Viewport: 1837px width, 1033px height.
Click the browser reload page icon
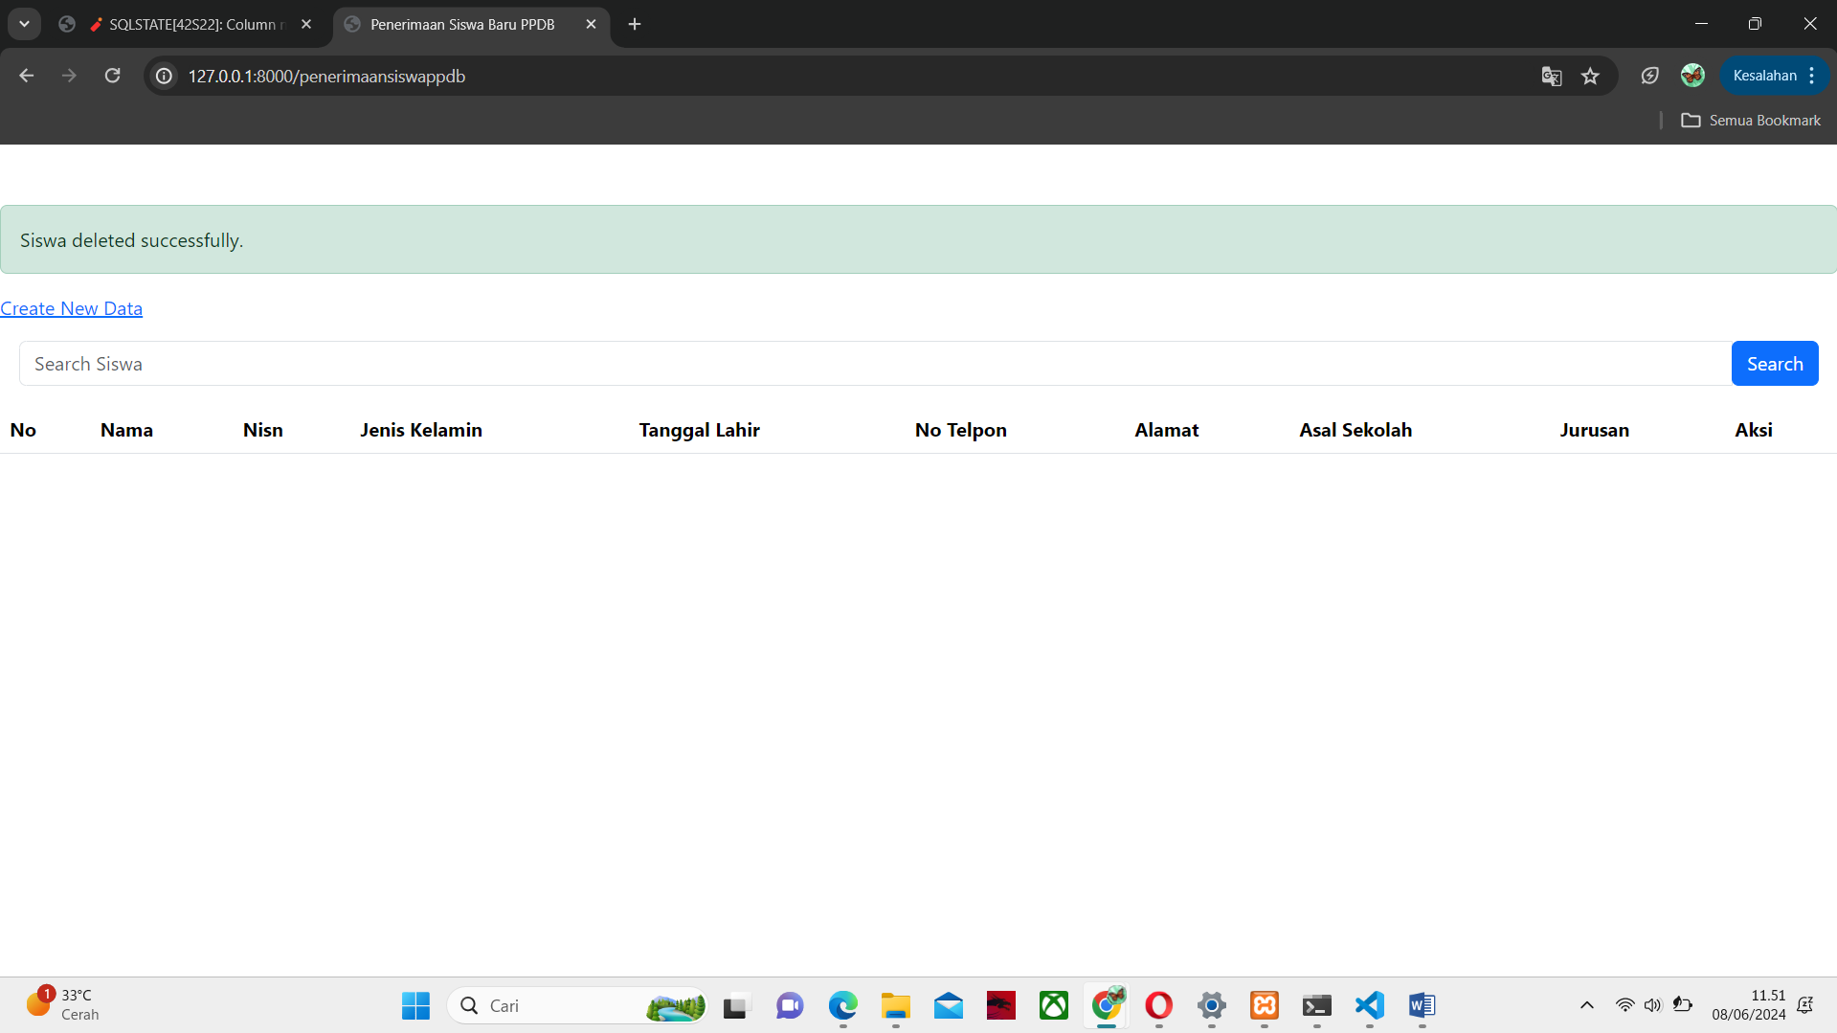click(x=113, y=76)
